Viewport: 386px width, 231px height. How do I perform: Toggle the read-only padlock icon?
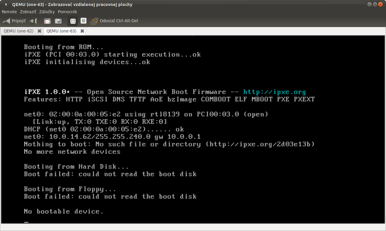point(84,21)
